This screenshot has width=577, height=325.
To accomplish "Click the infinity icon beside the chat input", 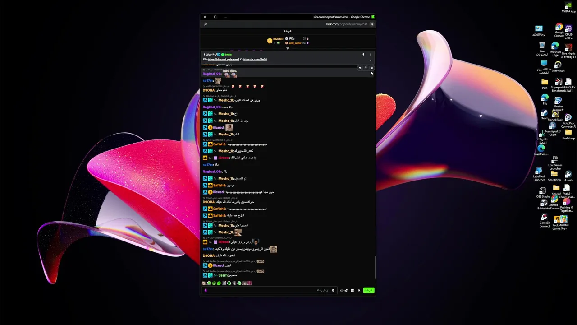I will click(342, 290).
